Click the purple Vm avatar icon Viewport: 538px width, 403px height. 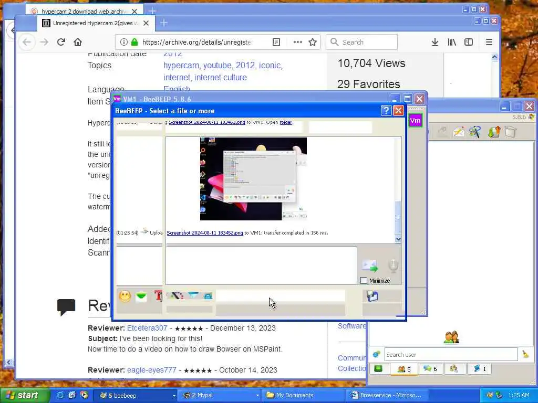click(x=415, y=120)
